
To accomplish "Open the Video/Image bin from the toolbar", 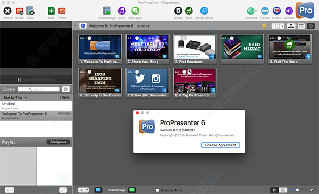I will (x=107, y=11).
